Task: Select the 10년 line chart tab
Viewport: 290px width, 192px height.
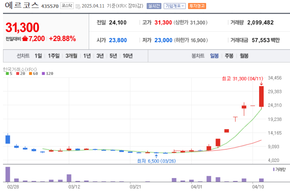Action: point(128,56)
